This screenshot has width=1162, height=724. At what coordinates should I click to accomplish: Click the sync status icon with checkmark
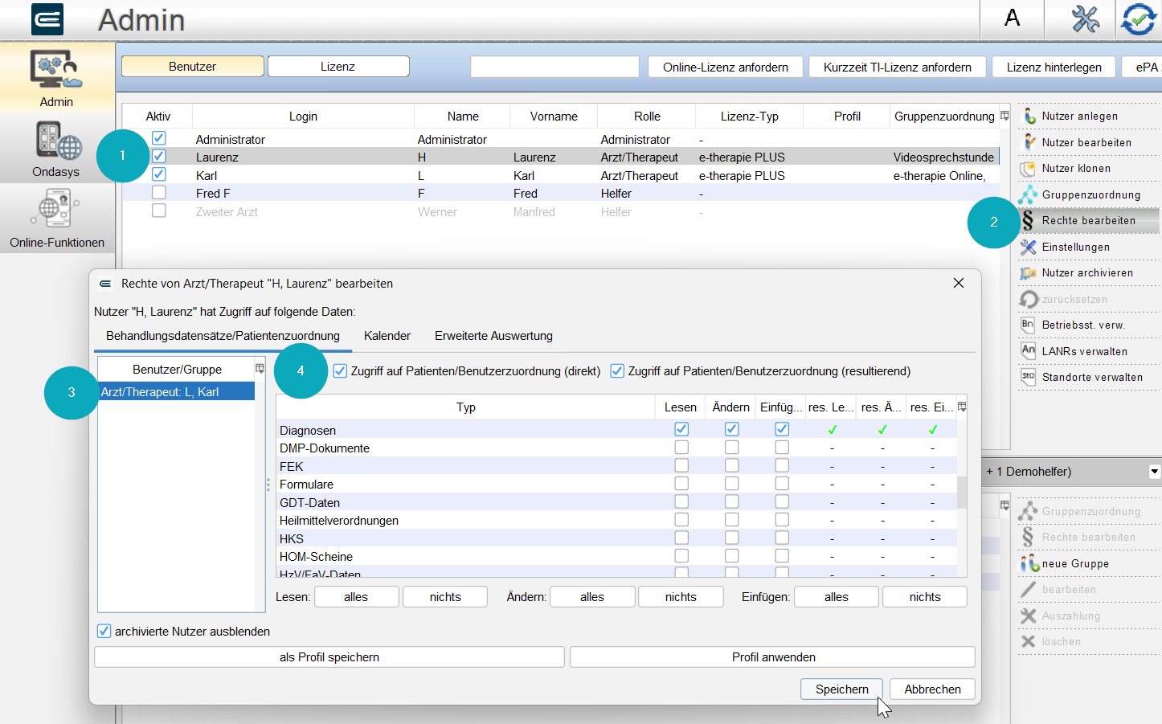click(1139, 19)
